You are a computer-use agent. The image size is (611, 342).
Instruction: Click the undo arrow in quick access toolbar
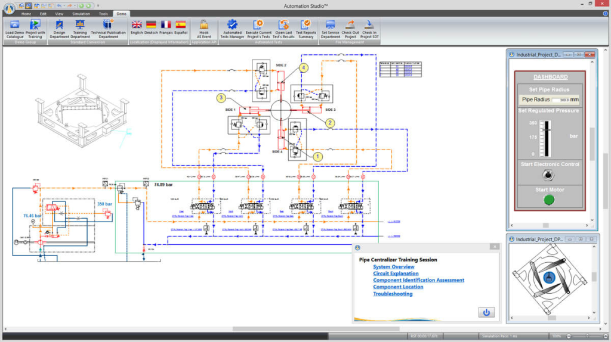click(59, 5)
